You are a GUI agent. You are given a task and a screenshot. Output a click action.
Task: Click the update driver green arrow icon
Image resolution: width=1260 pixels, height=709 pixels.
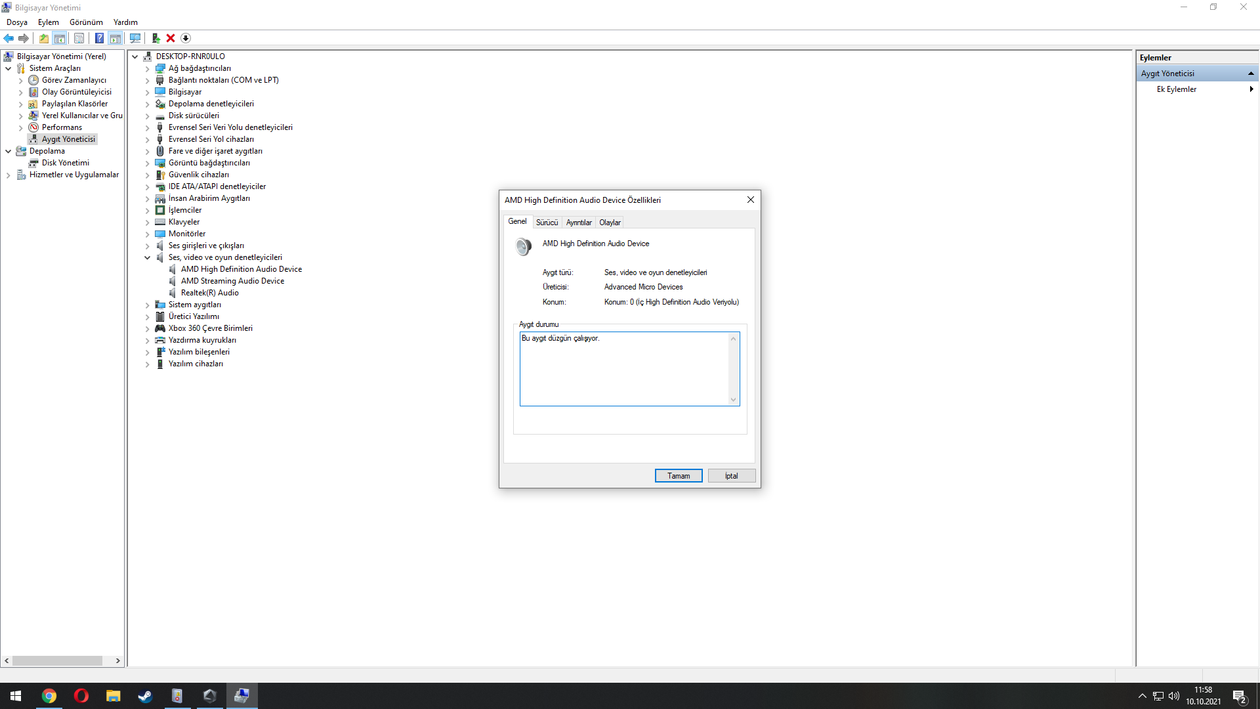[156, 38]
